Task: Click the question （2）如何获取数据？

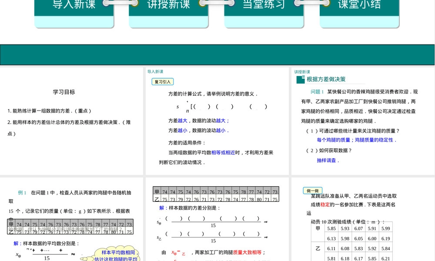Action: click(329, 151)
